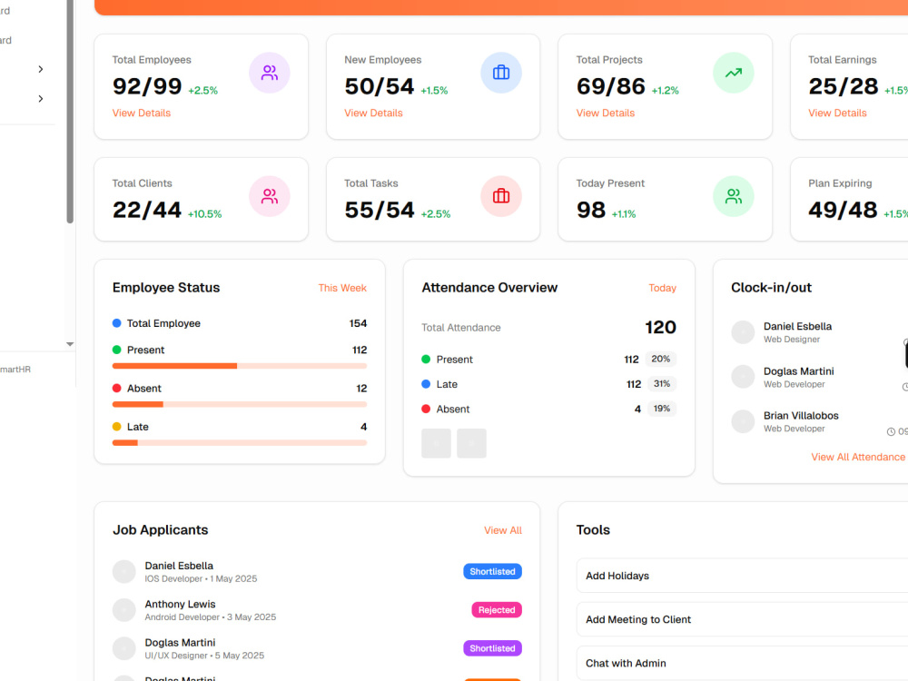This screenshot has width=908, height=681.
Task: Open View Details under Total Earnings
Action: point(837,113)
